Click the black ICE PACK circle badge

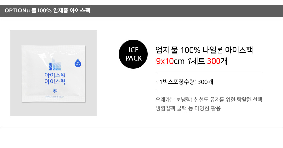(x=133, y=54)
